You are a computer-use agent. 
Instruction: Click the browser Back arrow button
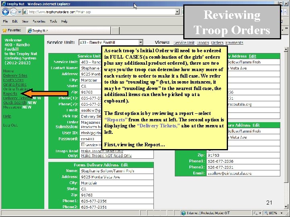point(5,12)
